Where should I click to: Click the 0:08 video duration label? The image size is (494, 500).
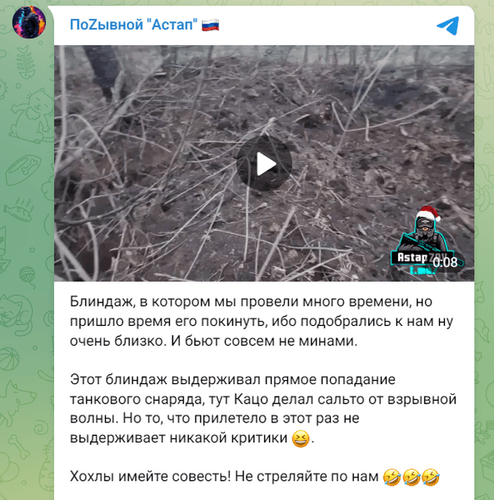tap(445, 262)
